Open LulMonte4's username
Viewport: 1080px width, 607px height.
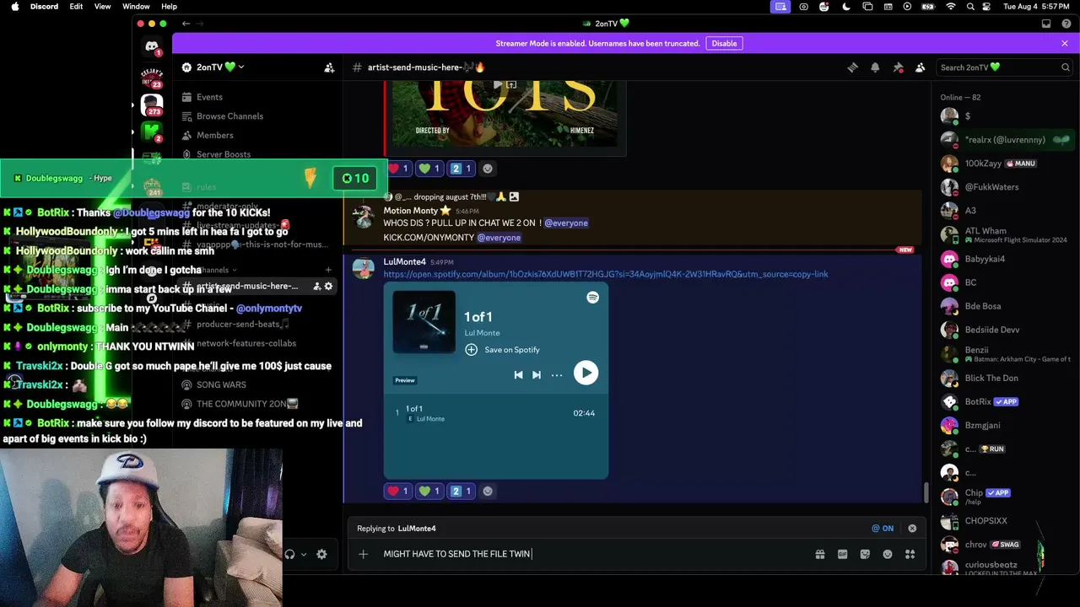coord(405,262)
